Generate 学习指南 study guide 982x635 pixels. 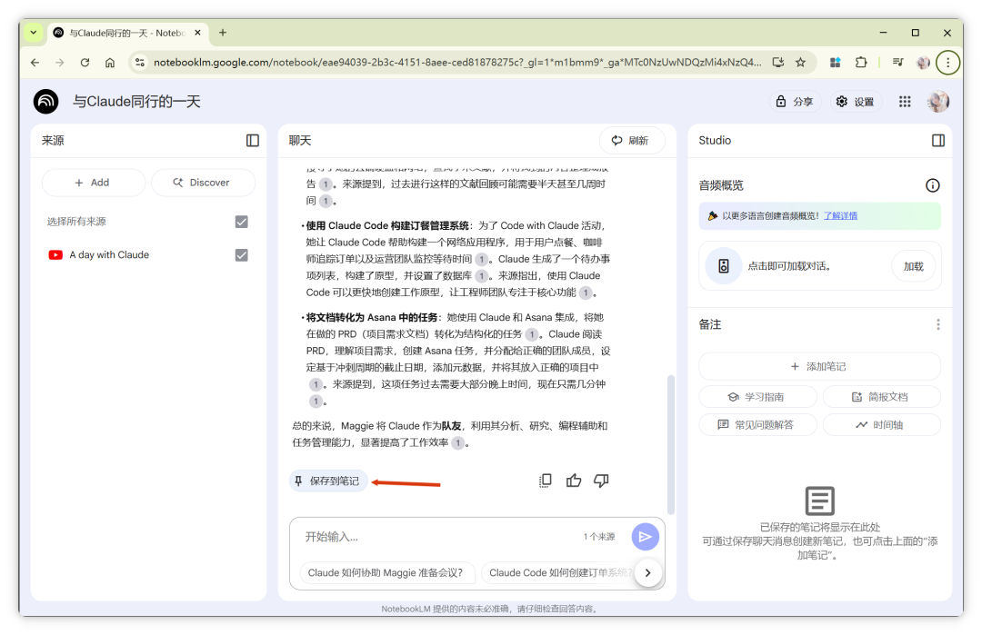pyautogui.click(x=757, y=397)
